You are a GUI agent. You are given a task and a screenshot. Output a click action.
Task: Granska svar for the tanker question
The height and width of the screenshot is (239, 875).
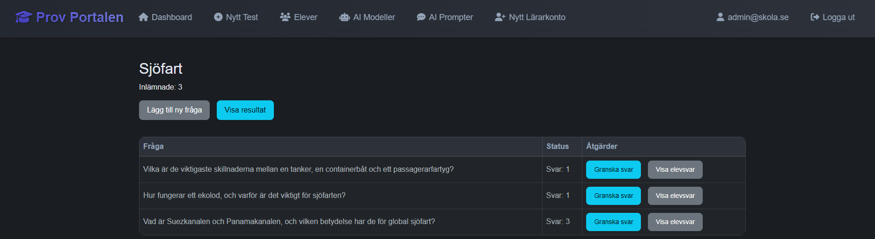point(613,169)
